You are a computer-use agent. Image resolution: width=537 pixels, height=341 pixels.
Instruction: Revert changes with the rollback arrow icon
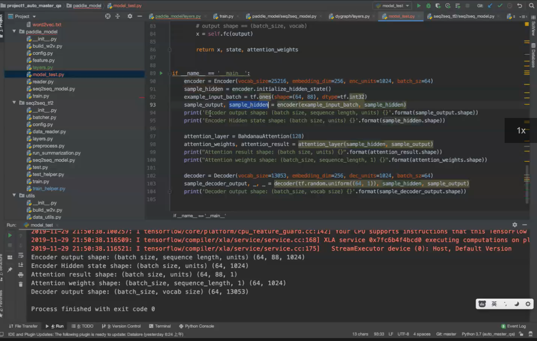520,6
